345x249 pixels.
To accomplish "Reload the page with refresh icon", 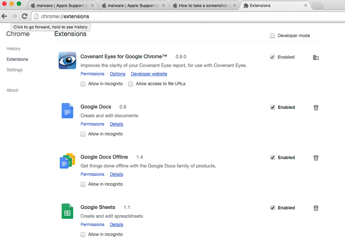I will [x=25, y=16].
